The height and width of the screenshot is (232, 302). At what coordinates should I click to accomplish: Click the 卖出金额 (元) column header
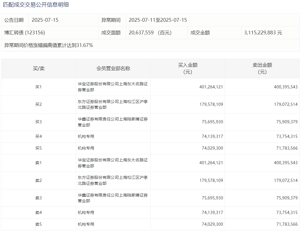(262, 69)
